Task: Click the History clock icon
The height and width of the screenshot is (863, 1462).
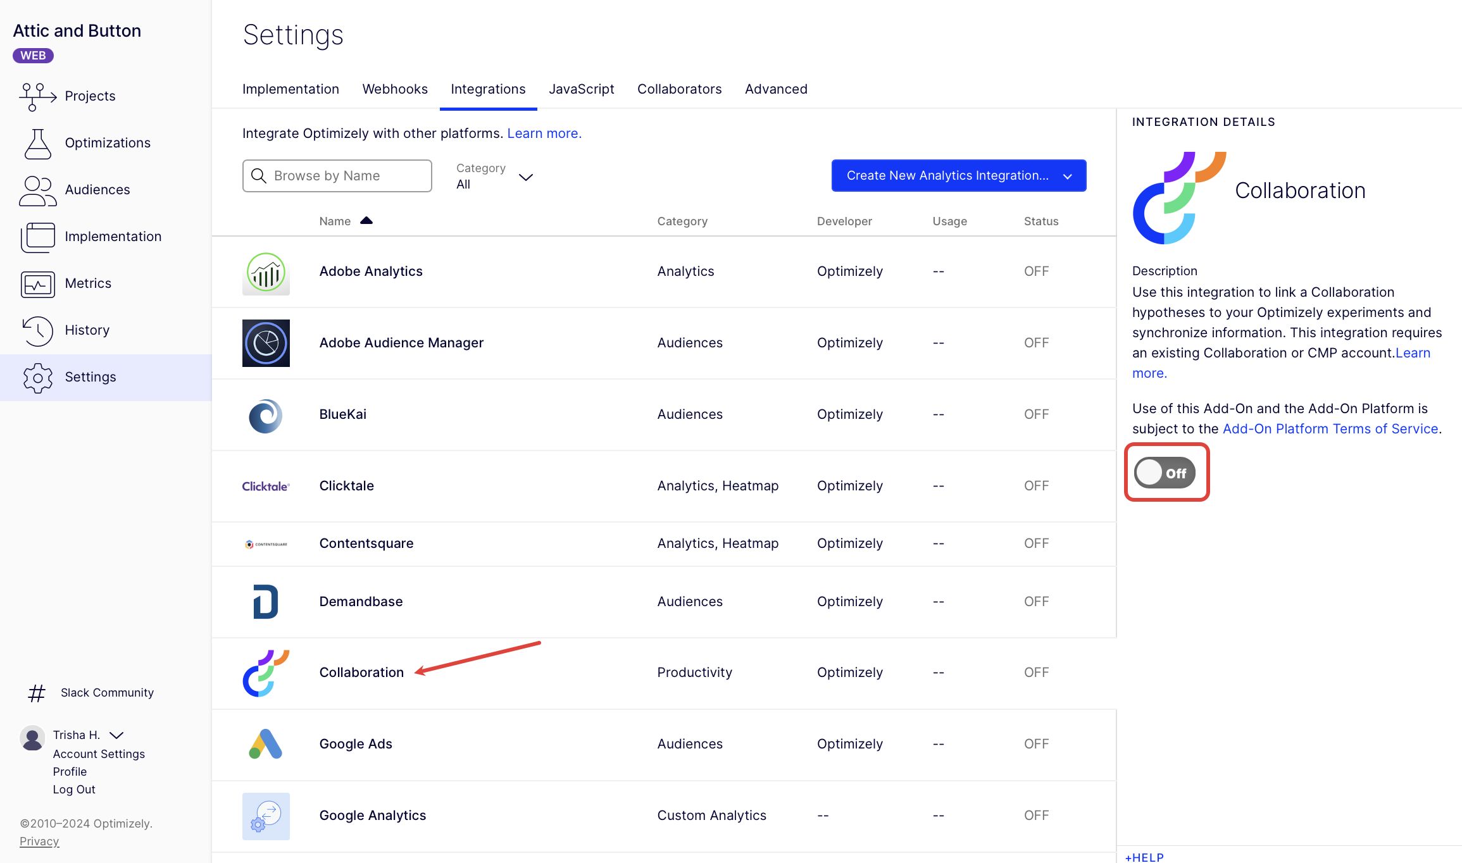Action: (x=38, y=330)
